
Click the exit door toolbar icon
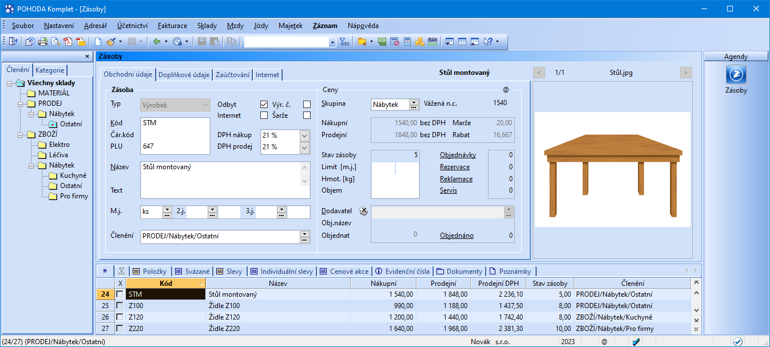point(14,42)
